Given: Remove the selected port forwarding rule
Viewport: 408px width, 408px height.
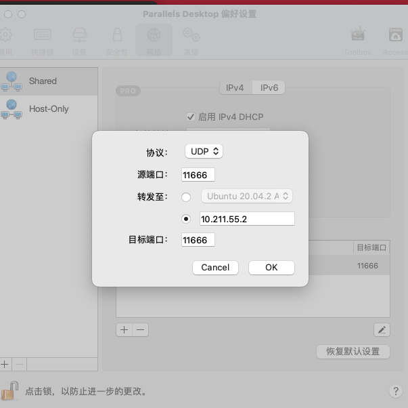Looking at the screenshot, I should pos(140,330).
